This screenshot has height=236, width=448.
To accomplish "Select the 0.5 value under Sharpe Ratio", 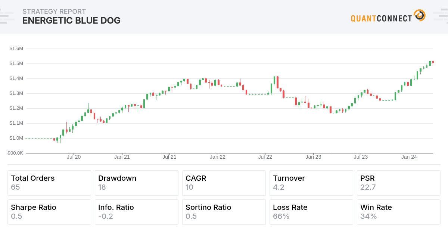I will click(x=16, y=216).
